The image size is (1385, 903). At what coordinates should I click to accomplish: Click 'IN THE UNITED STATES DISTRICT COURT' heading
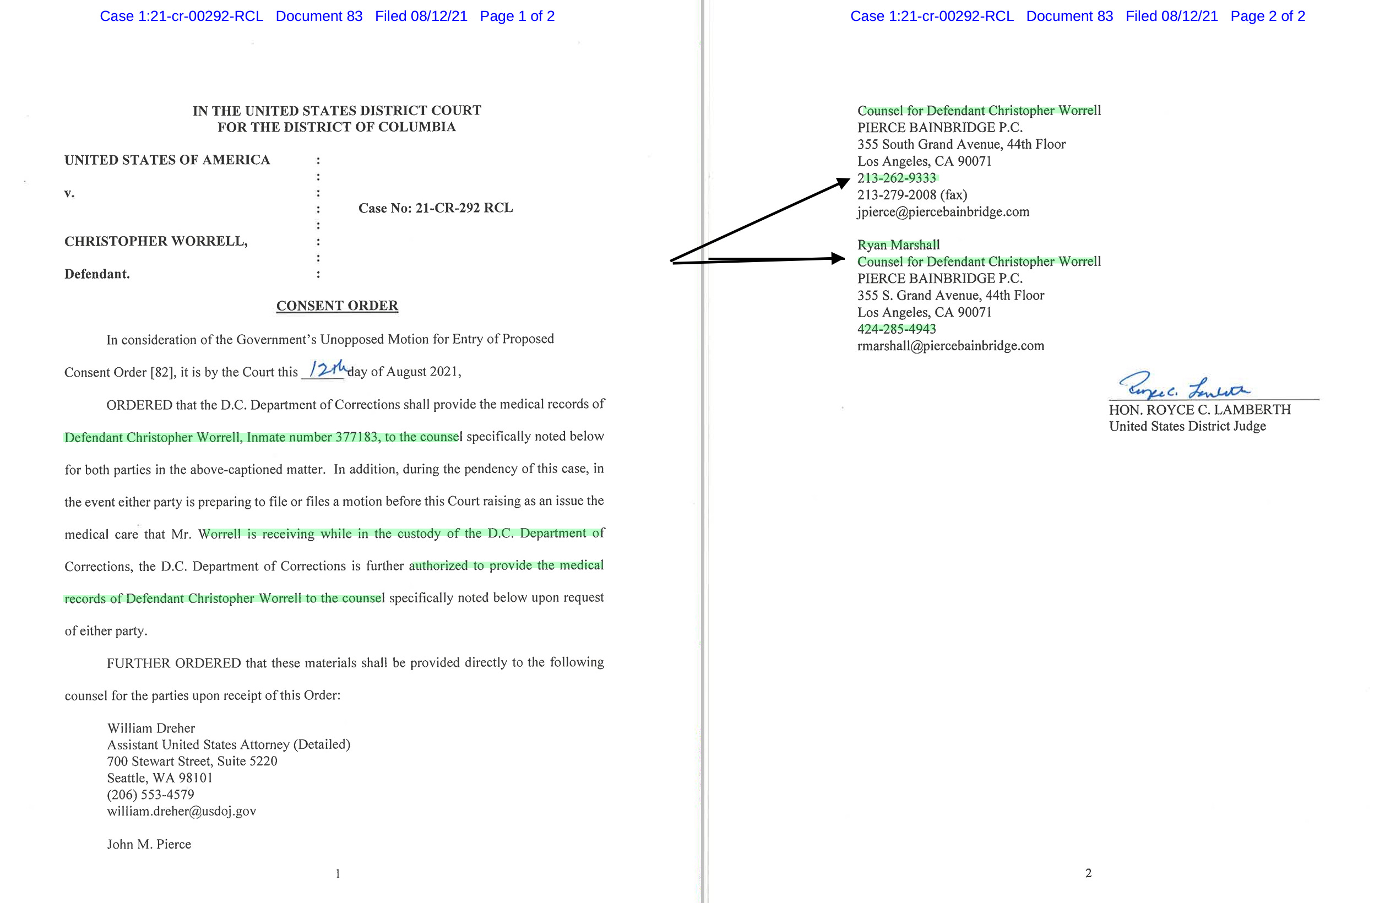pos(337,111)
